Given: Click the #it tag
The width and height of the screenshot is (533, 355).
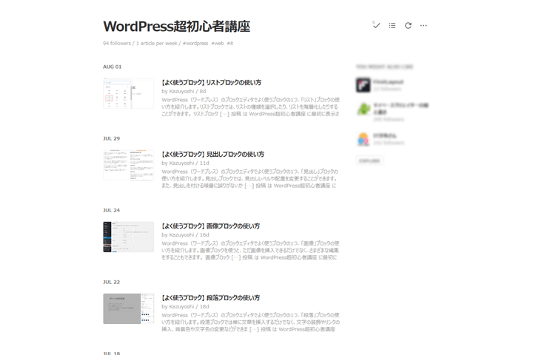Looking at the screenshot, I should (229, 43).
